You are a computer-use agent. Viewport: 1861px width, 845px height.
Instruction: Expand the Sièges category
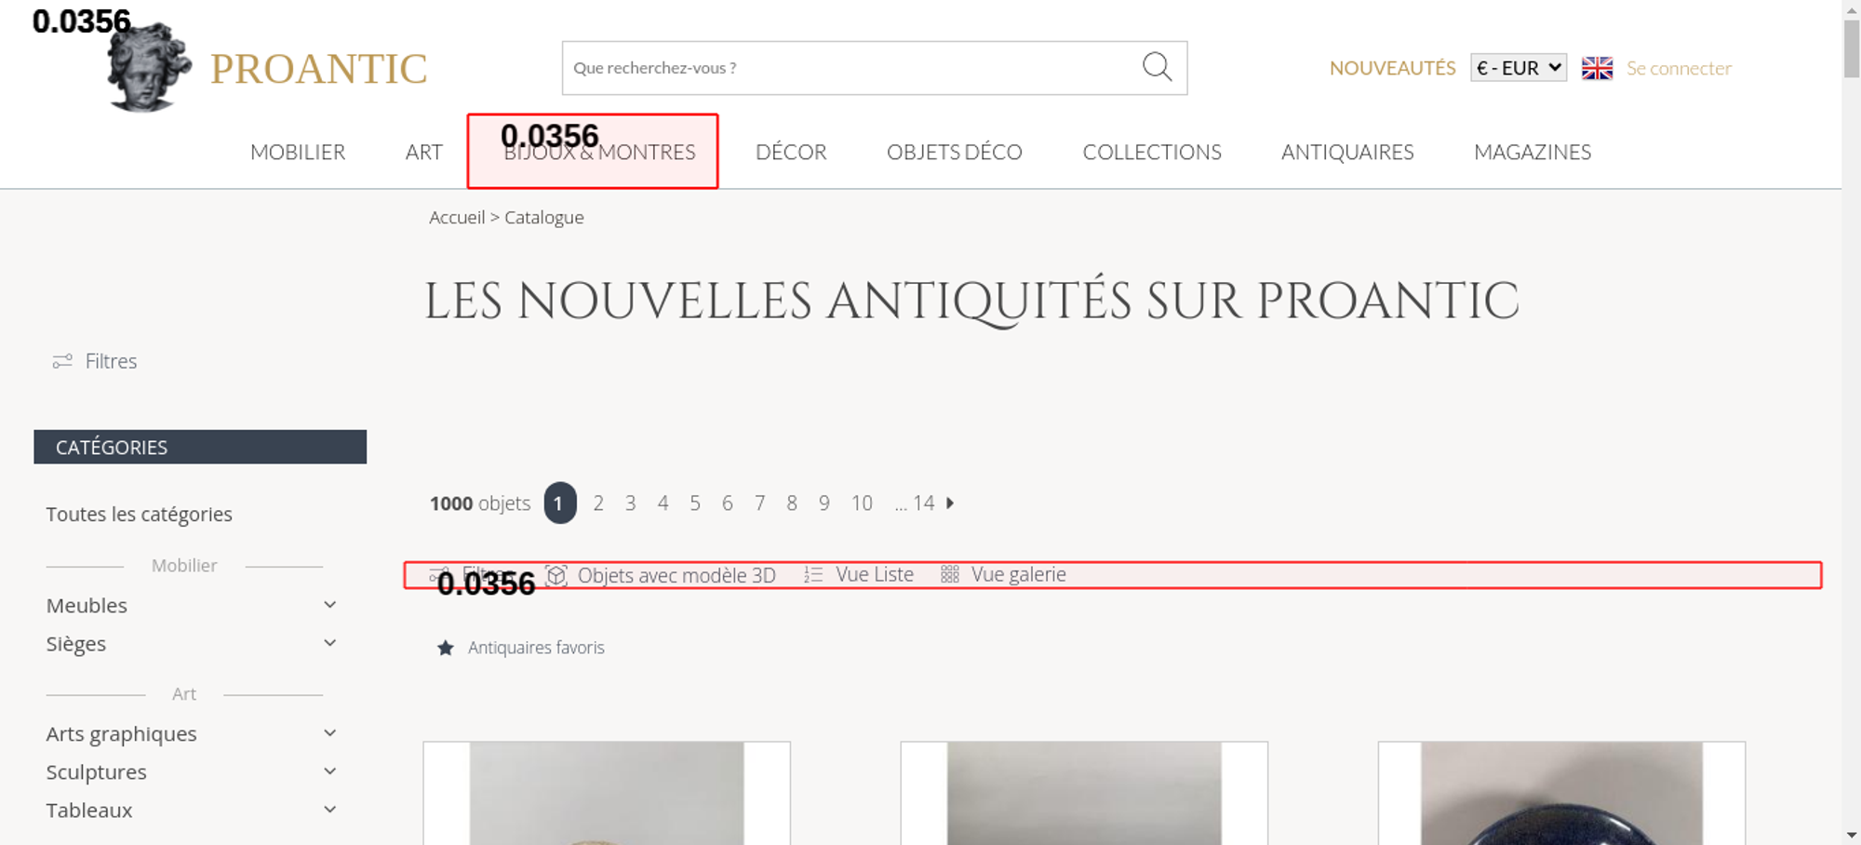pos(329,643)
